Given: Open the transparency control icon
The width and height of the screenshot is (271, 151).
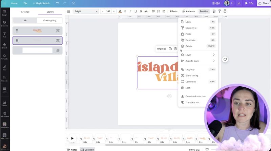Looking at the screenshot, I should pos(214,11).
